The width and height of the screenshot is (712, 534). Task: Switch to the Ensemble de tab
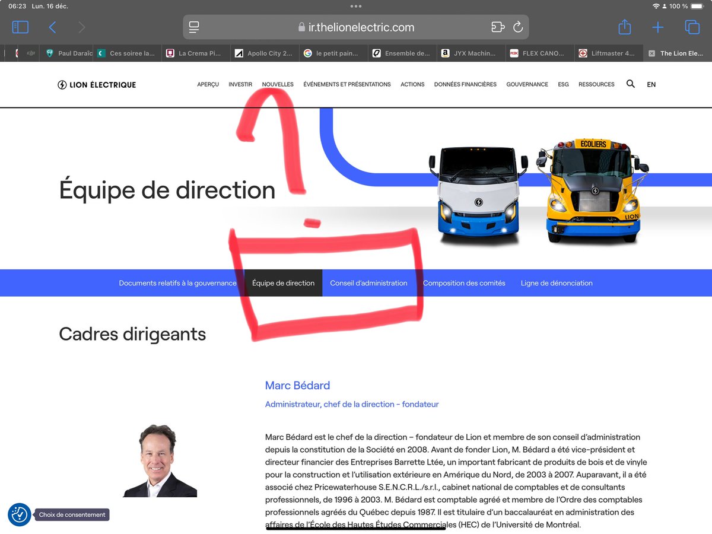(x=402, y=53)
